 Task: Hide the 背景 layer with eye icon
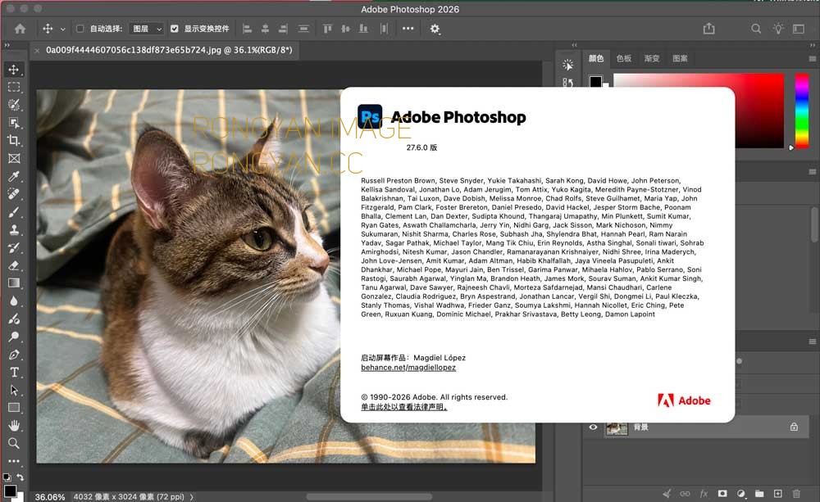[593, 427]
